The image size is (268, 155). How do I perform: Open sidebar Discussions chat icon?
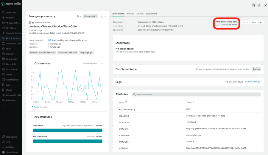click(x=3, y=137)
